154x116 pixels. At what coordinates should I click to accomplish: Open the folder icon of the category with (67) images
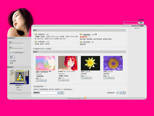(81, 42)
